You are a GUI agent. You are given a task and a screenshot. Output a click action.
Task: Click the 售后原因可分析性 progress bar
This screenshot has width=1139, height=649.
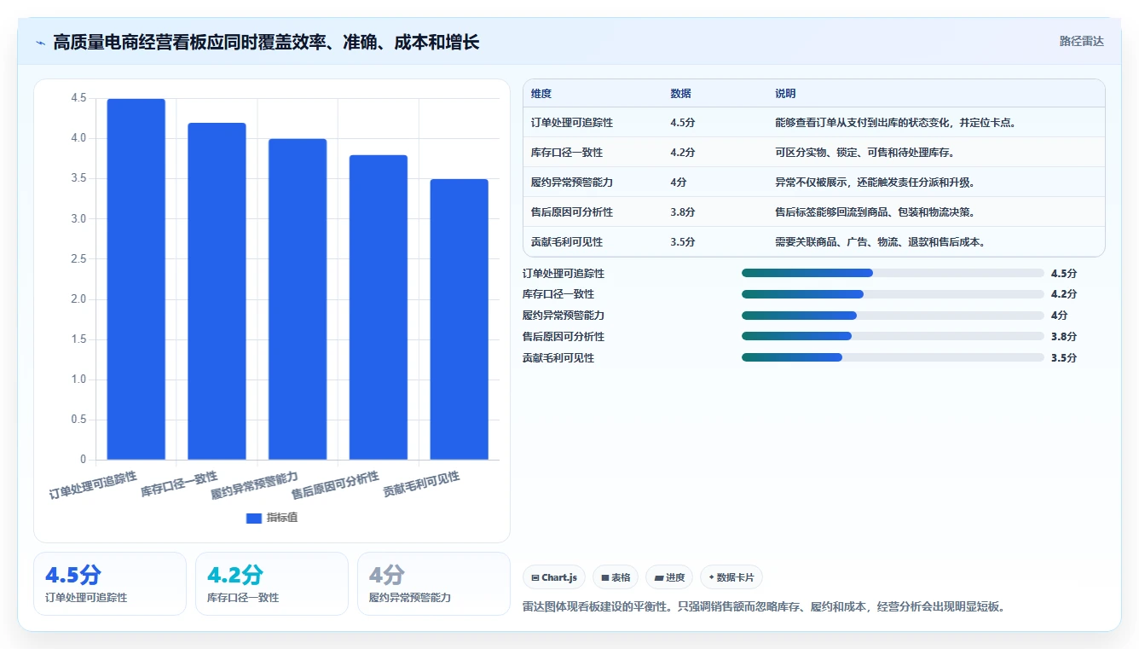(893, 337)
